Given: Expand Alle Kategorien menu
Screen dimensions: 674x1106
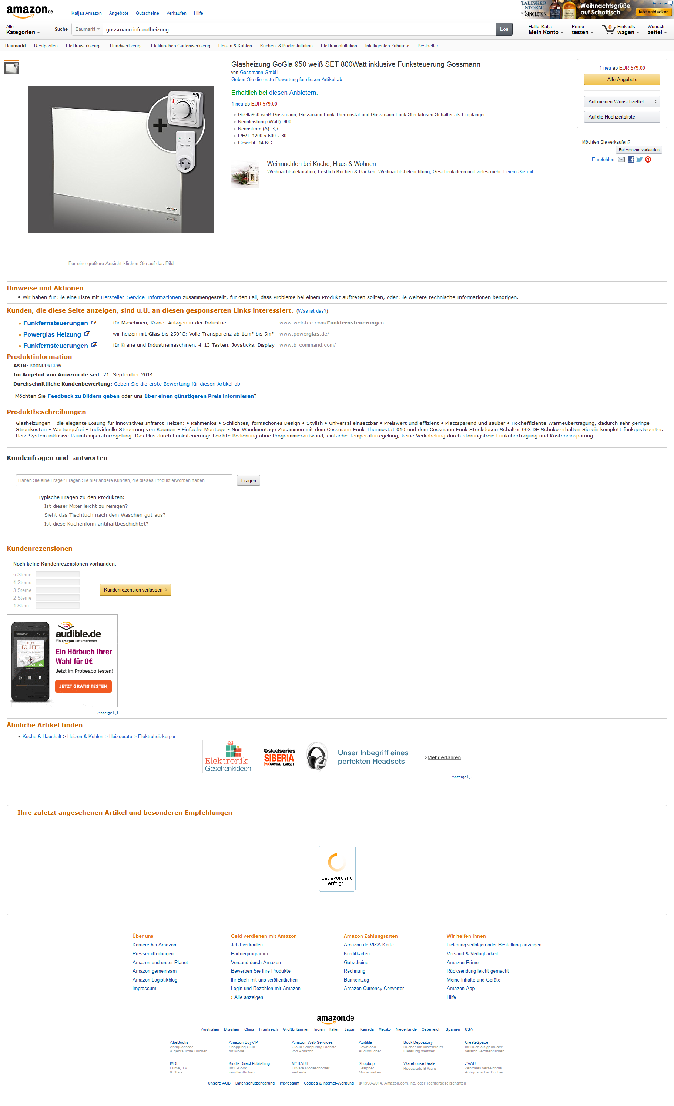Looking at the screenshot, I should coord(23,30).
